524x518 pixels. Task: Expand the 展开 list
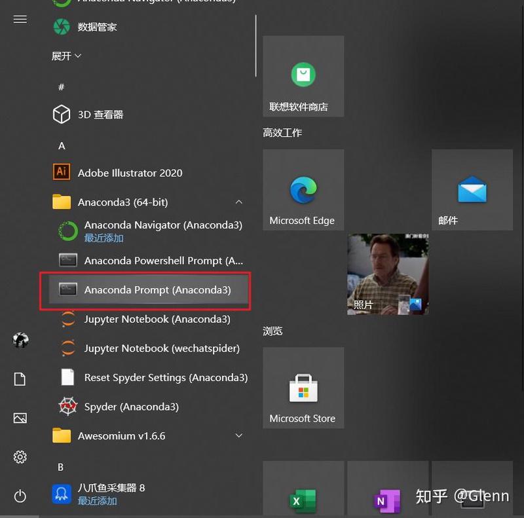[x=66, y=56]
